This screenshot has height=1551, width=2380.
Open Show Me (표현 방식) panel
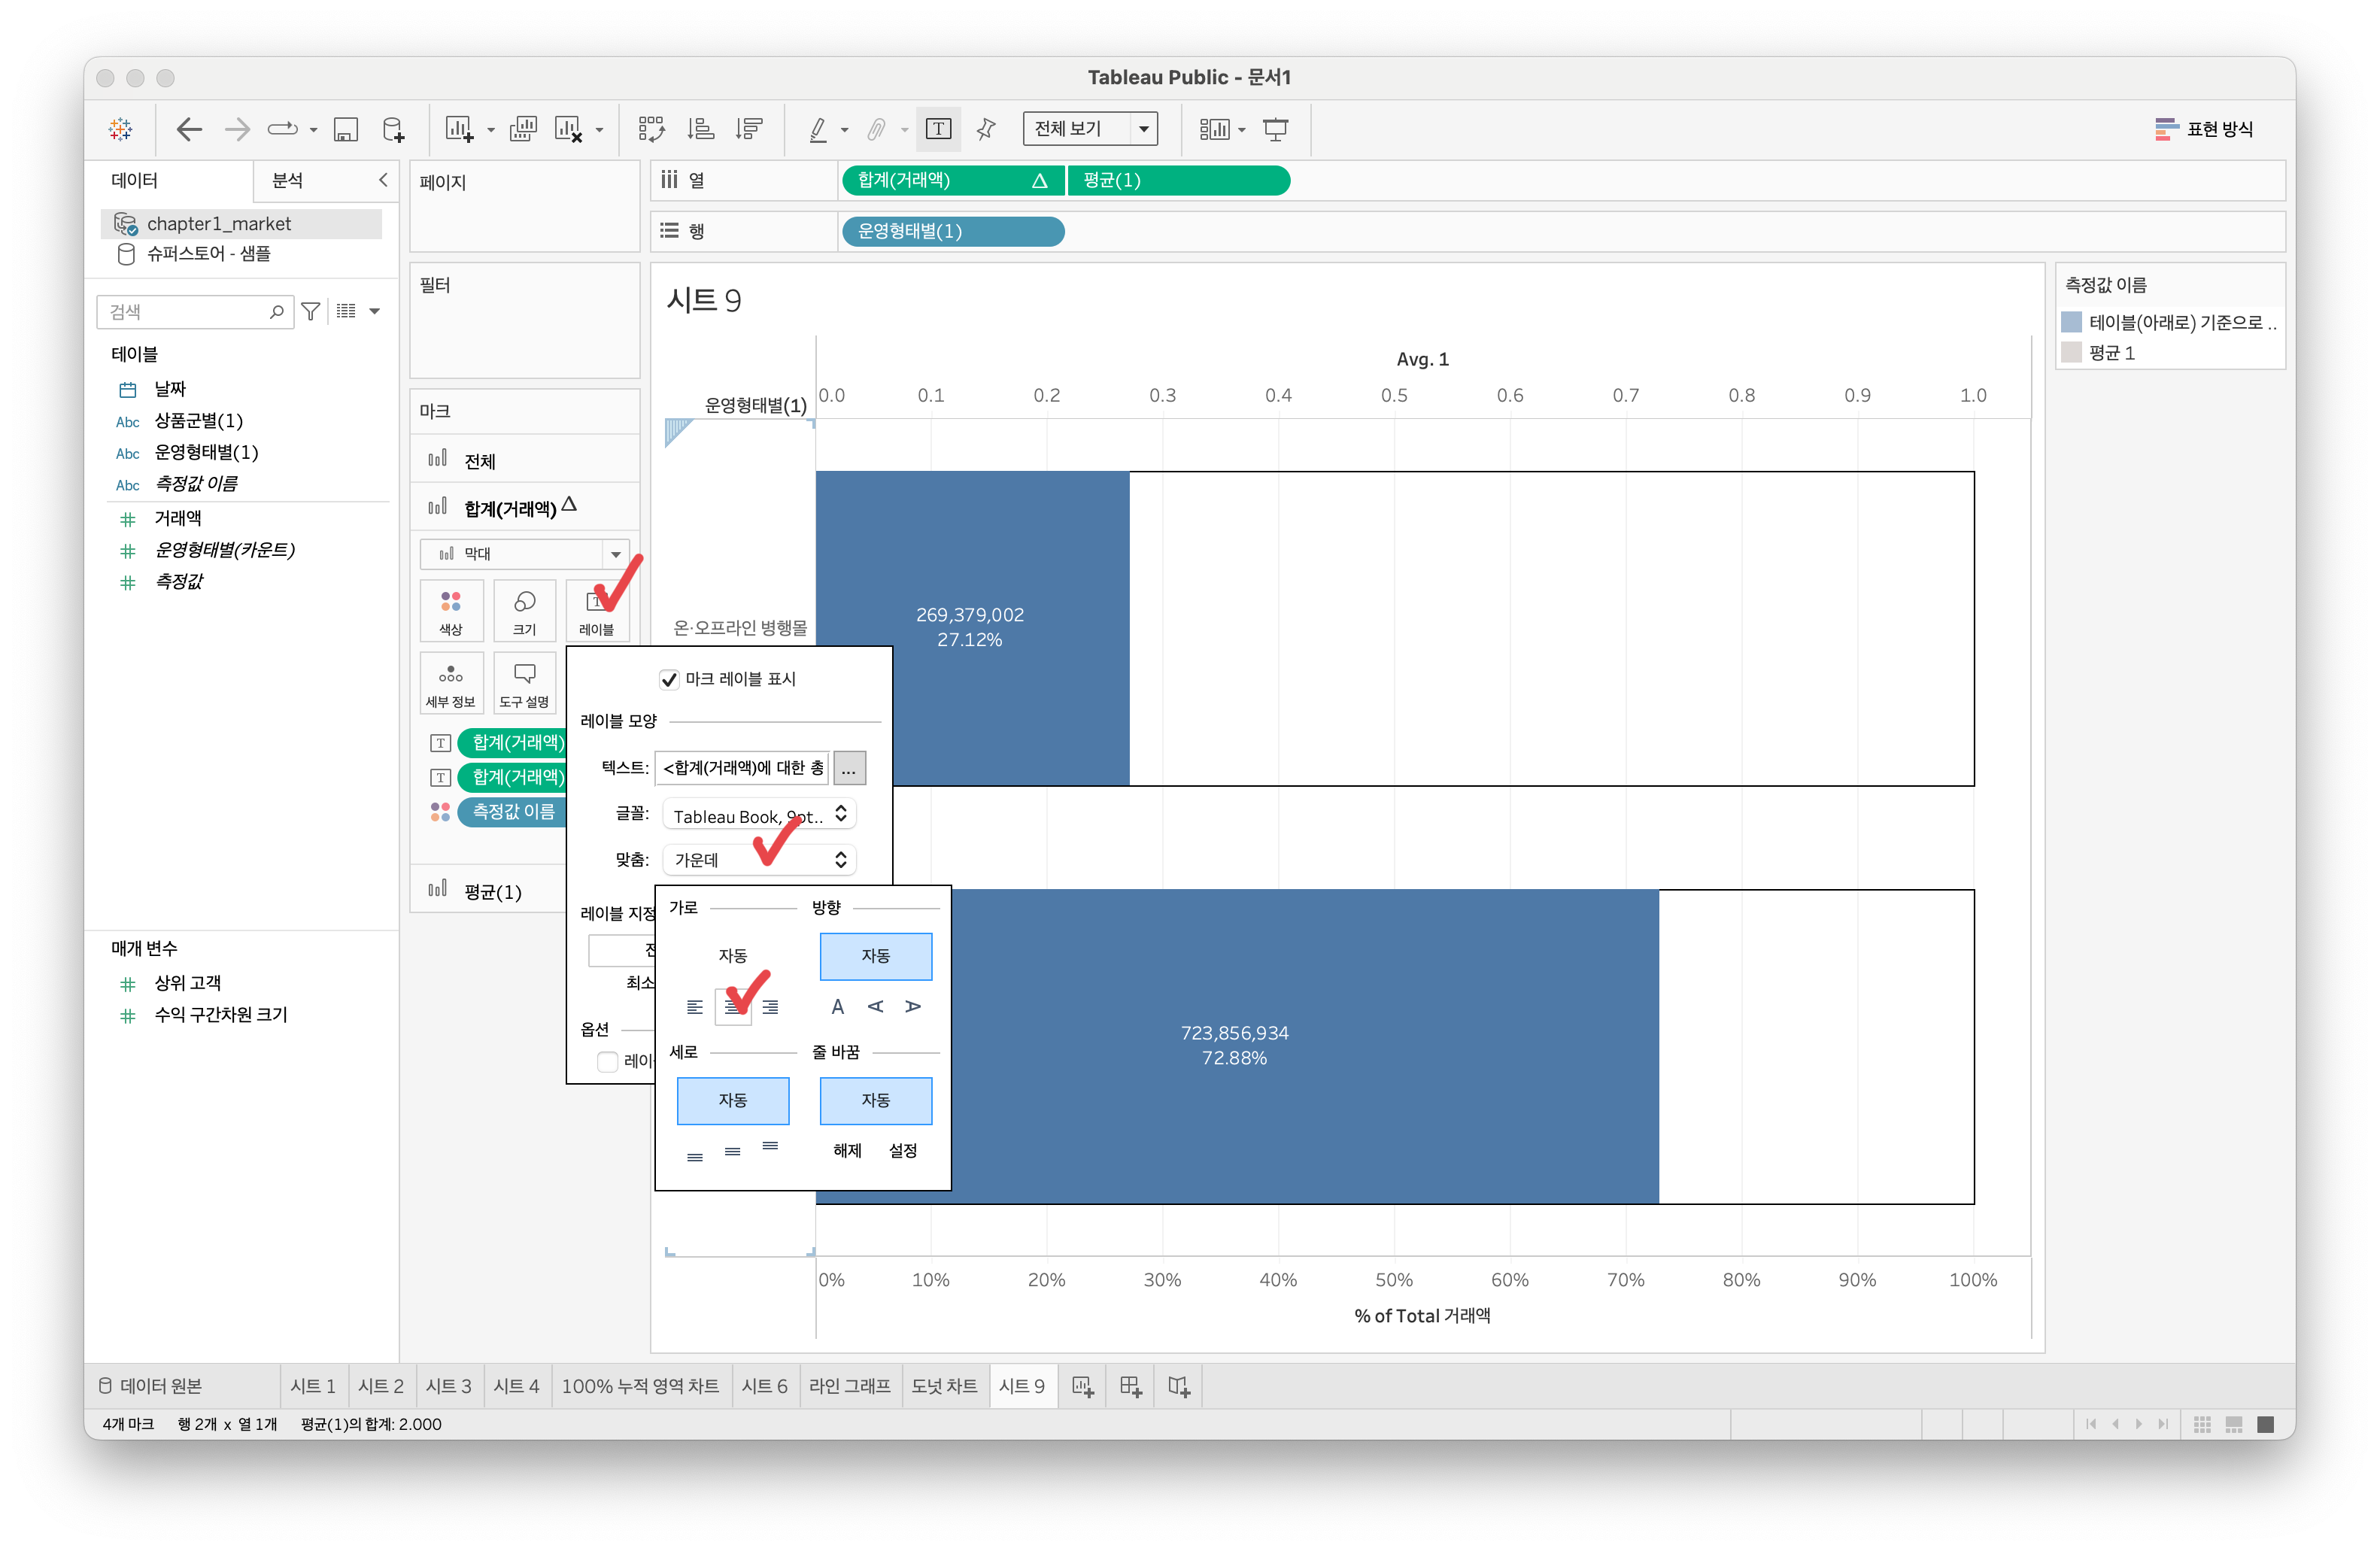[2204, 129]
